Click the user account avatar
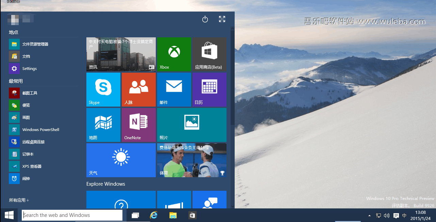Image resolution: width=436 pixels, height=222 pixels. coord(13,20)
